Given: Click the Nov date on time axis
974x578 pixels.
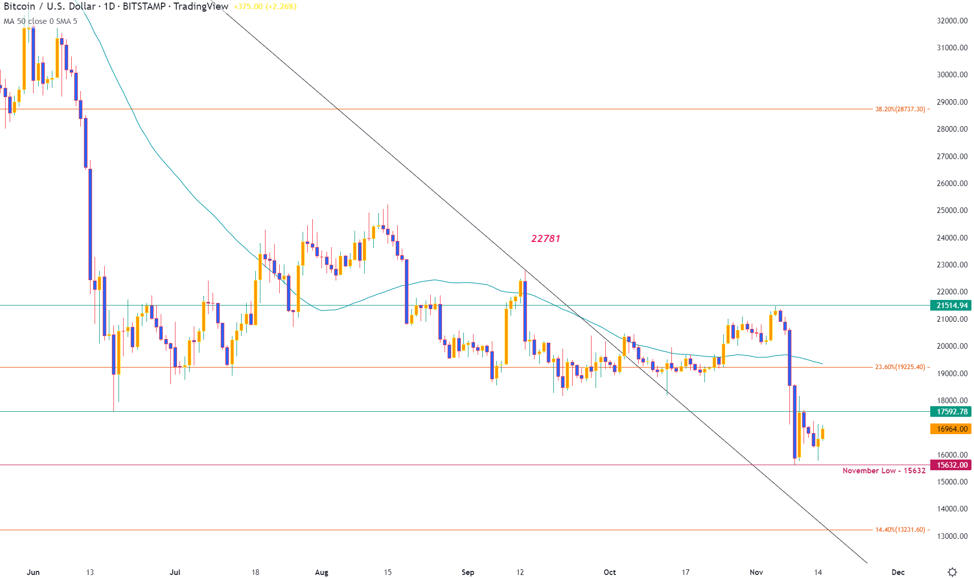Looking at the screenshot, I should coord(756,572).
